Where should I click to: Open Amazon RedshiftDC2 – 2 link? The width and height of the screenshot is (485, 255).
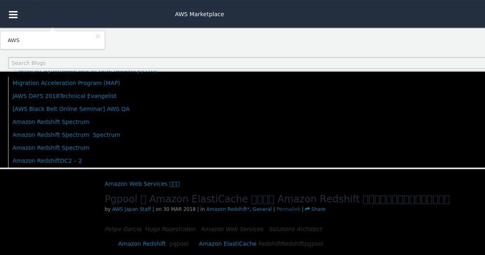[47, 161]
